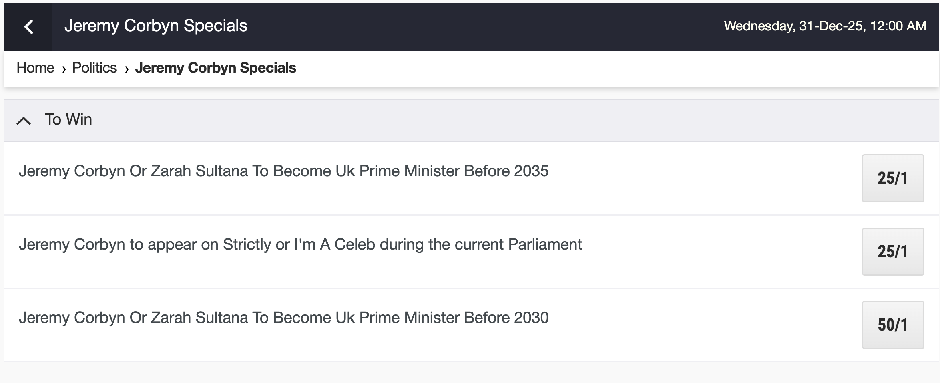Click the Jeremy Corbyn Specials header title

[x=156, y=26]
